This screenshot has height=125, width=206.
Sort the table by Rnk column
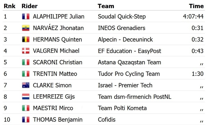coord(9,6)
